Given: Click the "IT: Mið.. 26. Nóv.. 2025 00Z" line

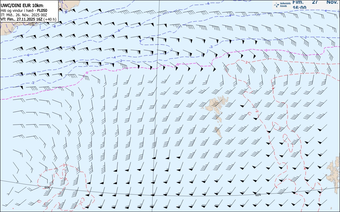Looking at the screenshot, I should point(24,15).
